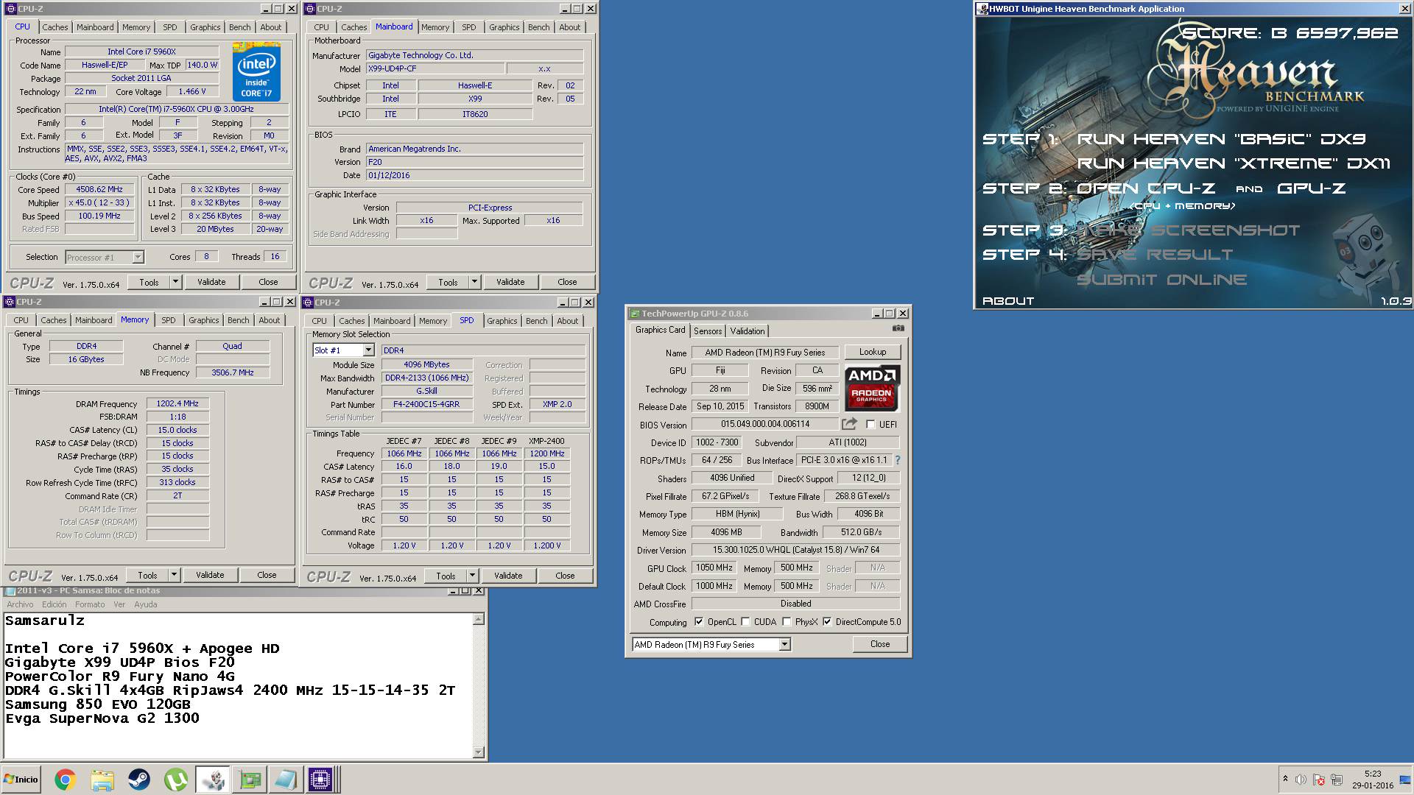Open About tab in SPD window

[568, 321]
